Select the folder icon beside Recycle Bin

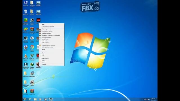32,12
